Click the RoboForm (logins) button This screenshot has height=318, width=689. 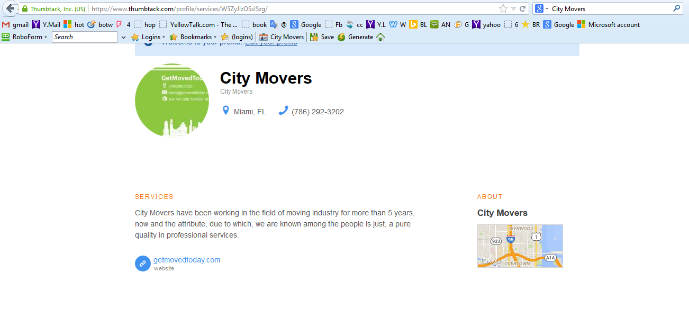pyautogui.click(x=237, y=37)
